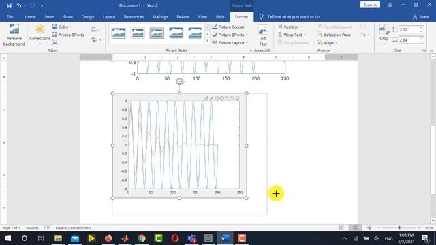The image size is (436, 245).
Task: Open the Customize Quick Access Toolbar arrow
Action: [42, 6]
